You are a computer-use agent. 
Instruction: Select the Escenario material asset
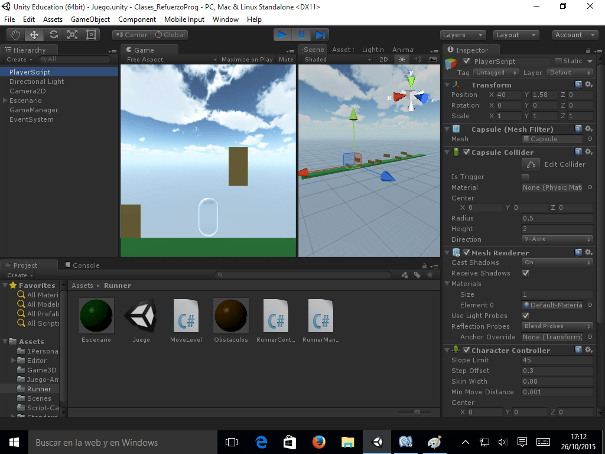(x=96, y=320)
